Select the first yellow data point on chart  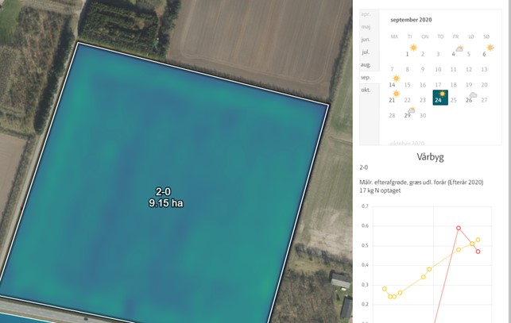[385, 289]
